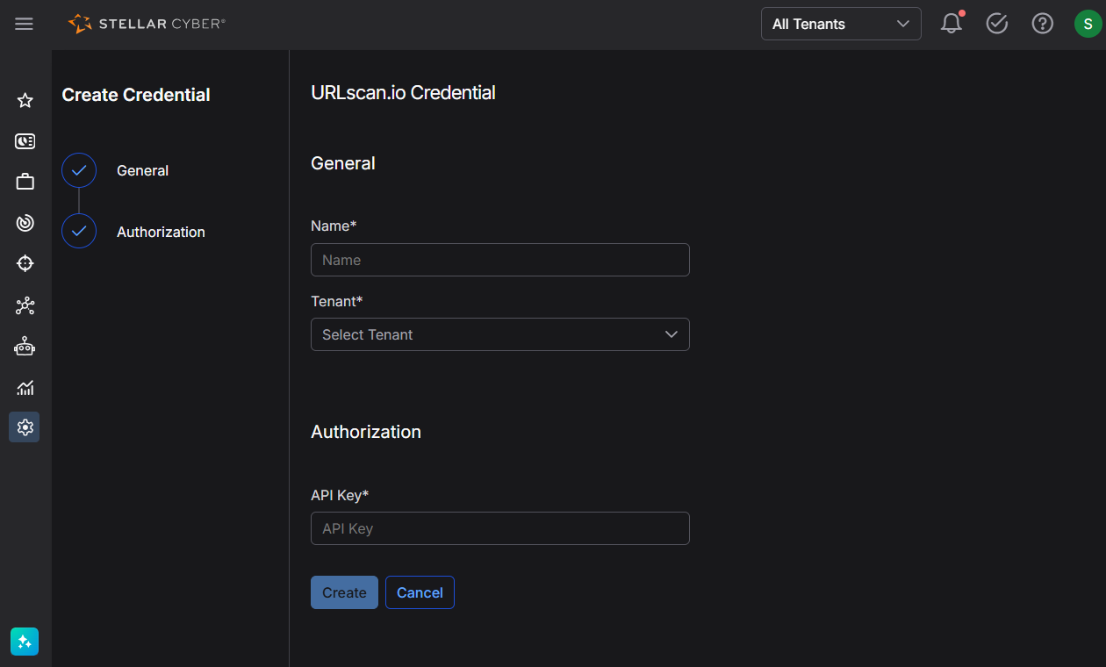Open the crosshair target icon in sidebar
The width and height of the screenshot is (1106, 667).
click(25, 263)
